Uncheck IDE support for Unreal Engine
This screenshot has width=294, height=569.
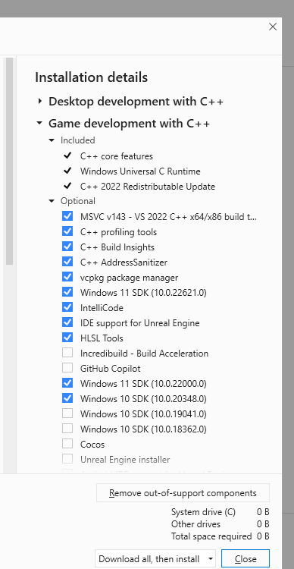[67, 322]
